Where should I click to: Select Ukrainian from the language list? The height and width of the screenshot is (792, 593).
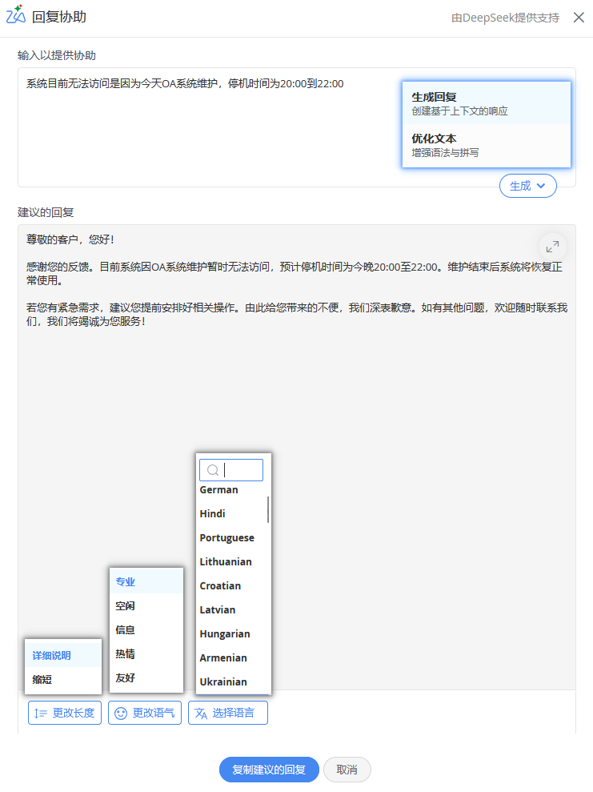pos(223,682)
